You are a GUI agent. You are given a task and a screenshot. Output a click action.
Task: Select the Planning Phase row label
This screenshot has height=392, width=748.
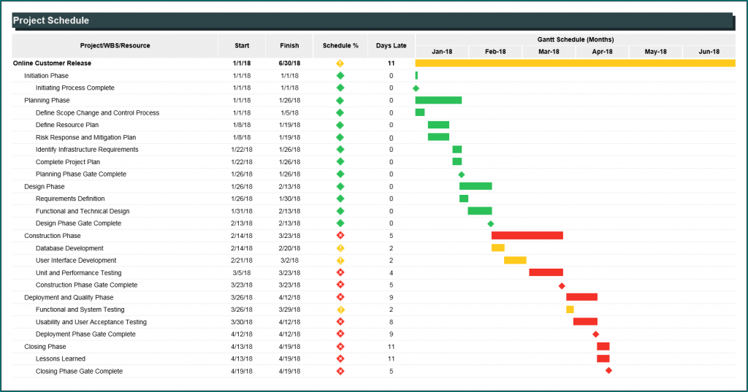point(47,100)
